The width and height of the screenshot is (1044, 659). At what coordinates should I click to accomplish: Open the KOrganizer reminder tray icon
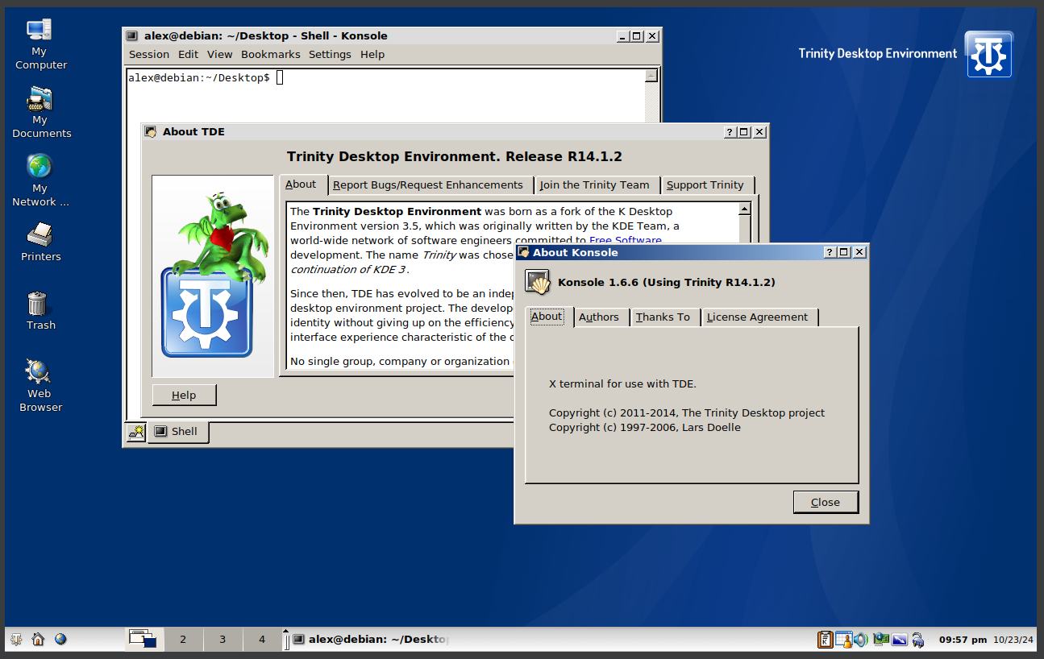click(x=843, y=640)
